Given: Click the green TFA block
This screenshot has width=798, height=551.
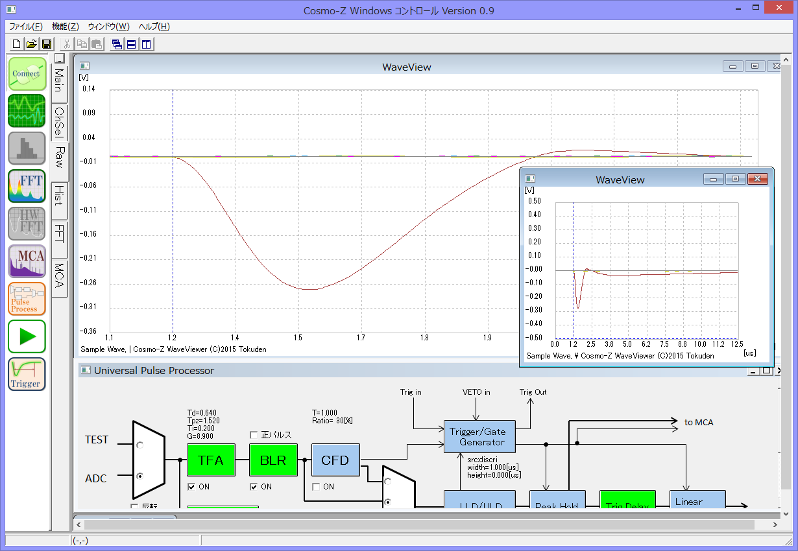Looking at the screenshot, I should pyautogui.click(x=211, y=460).
